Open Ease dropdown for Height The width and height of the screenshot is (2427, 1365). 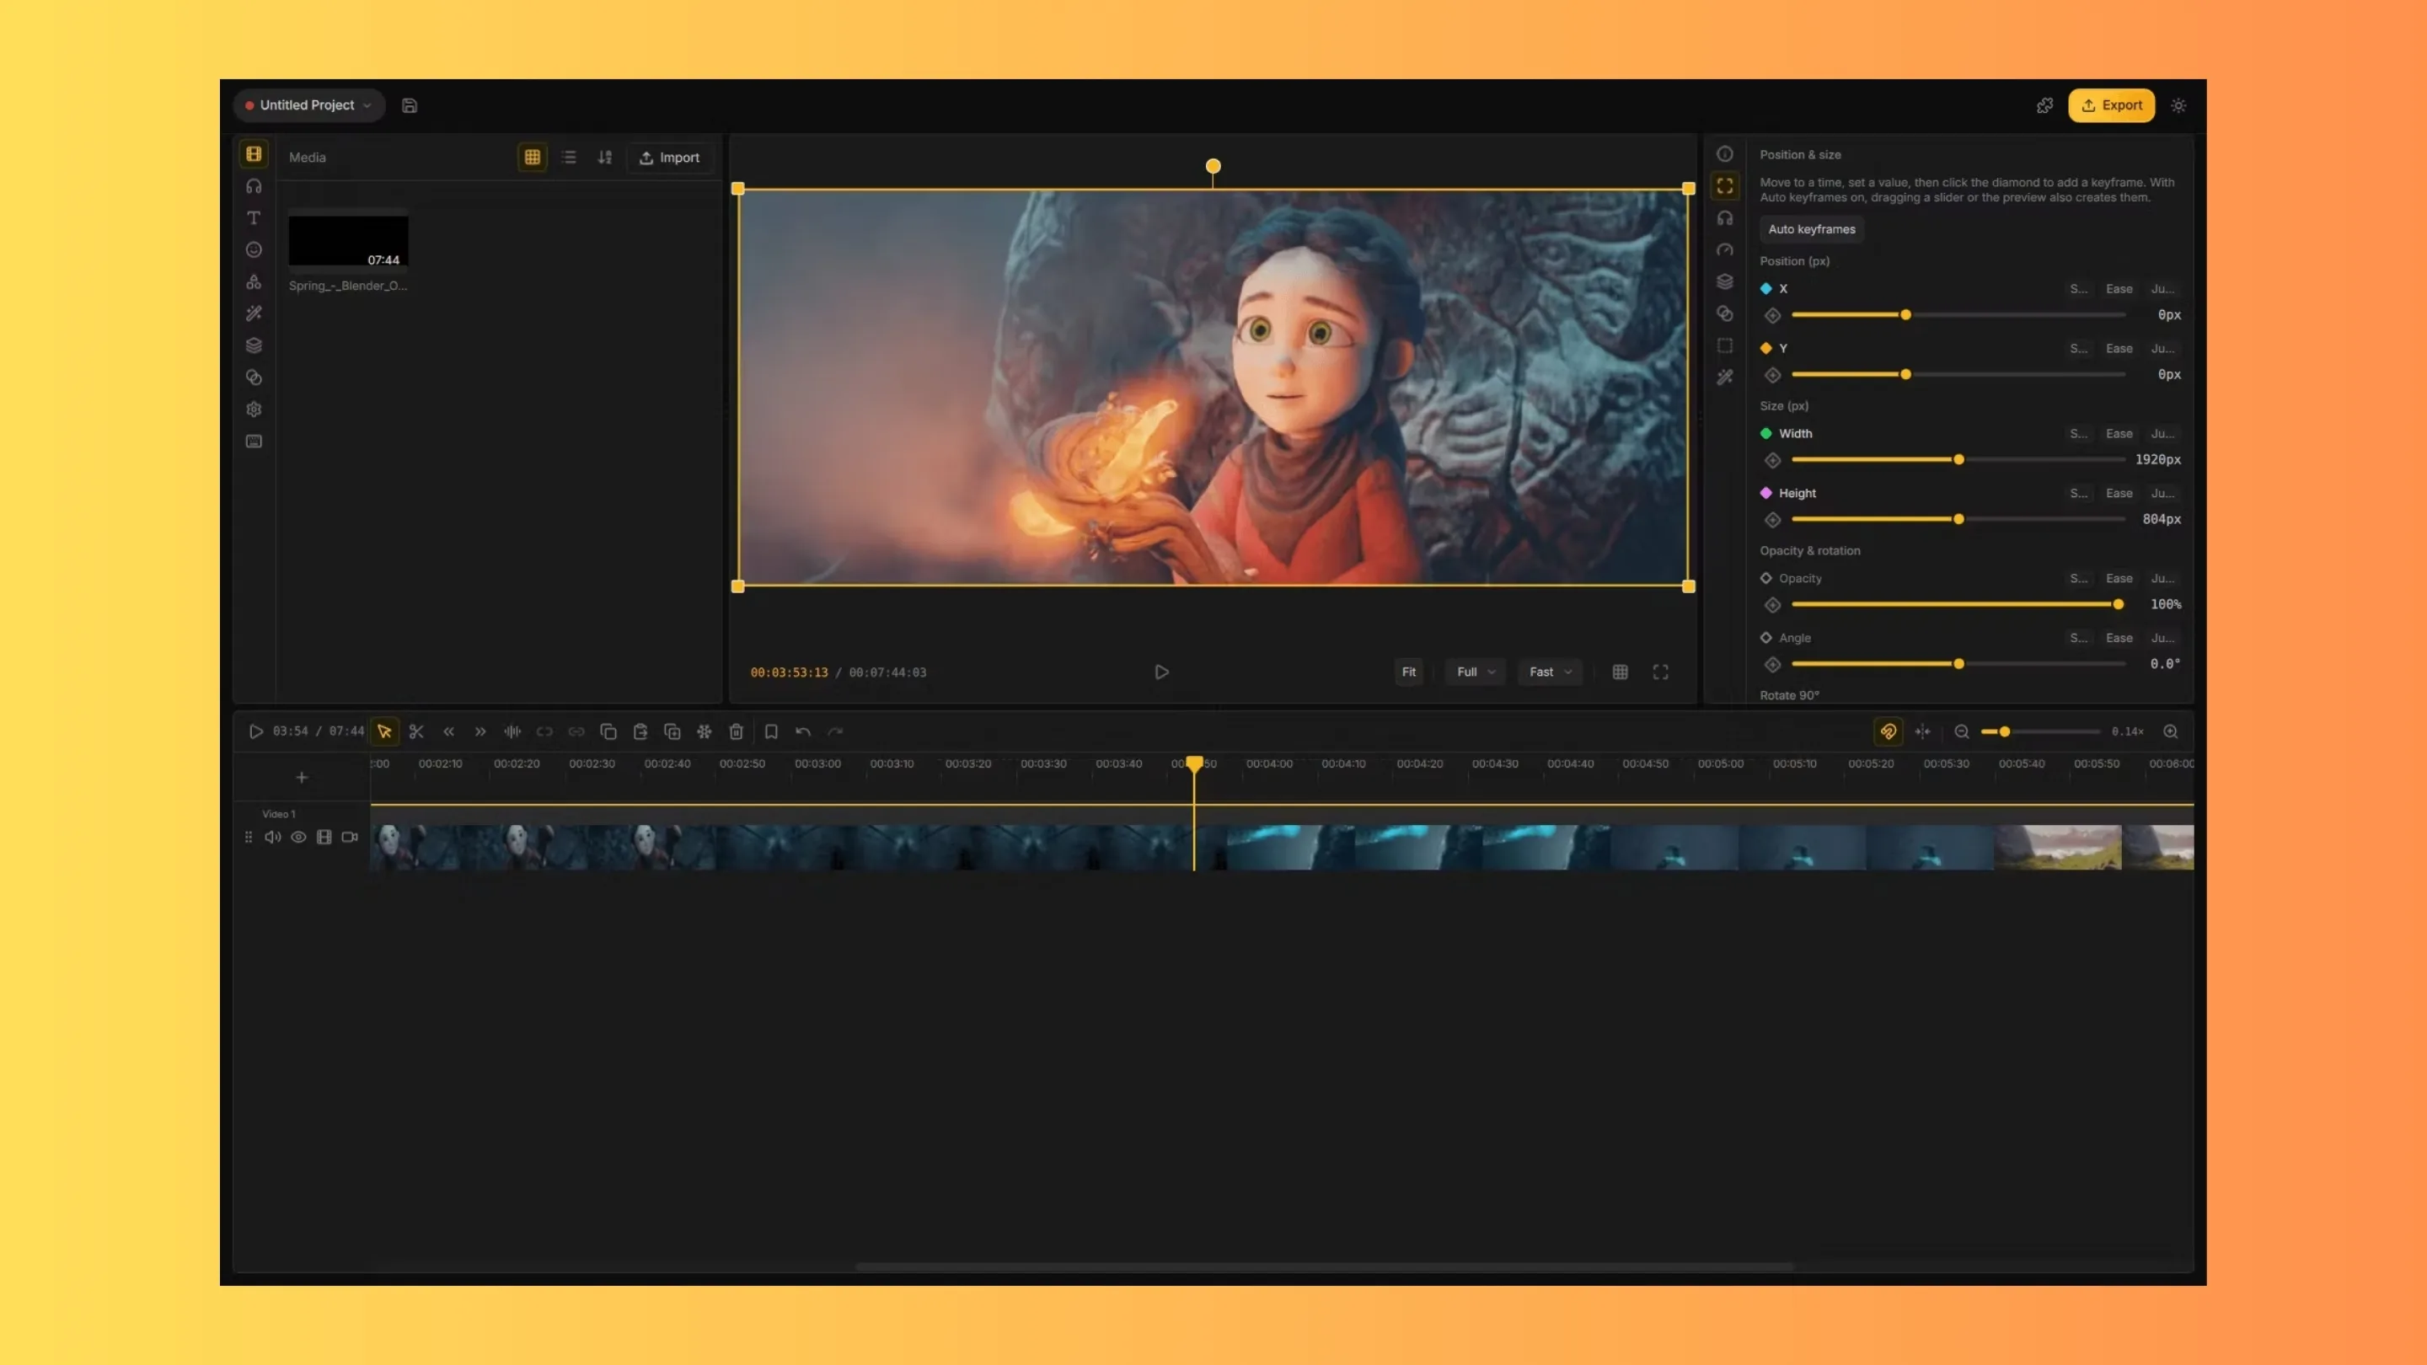(x=2119, y=494)
